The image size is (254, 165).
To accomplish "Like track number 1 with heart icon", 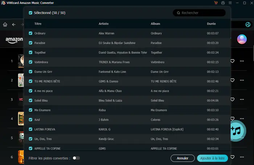I will (233, 61).
